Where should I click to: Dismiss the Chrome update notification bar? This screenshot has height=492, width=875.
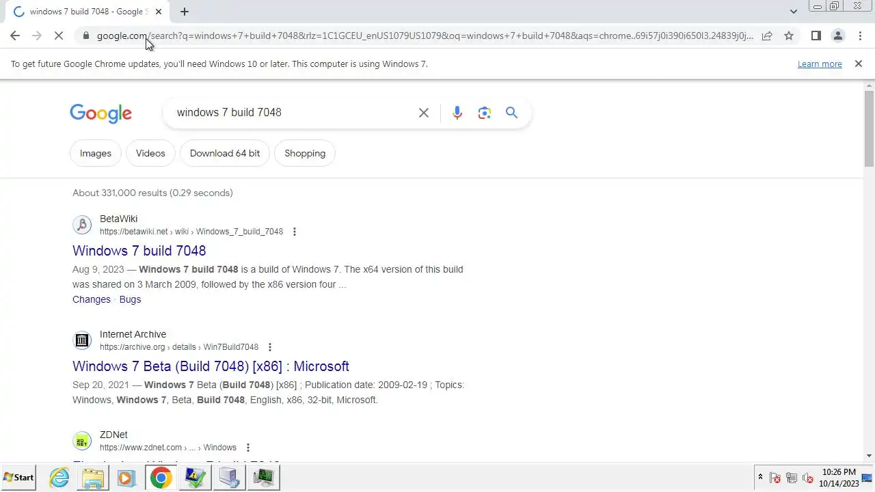[858, 64]
